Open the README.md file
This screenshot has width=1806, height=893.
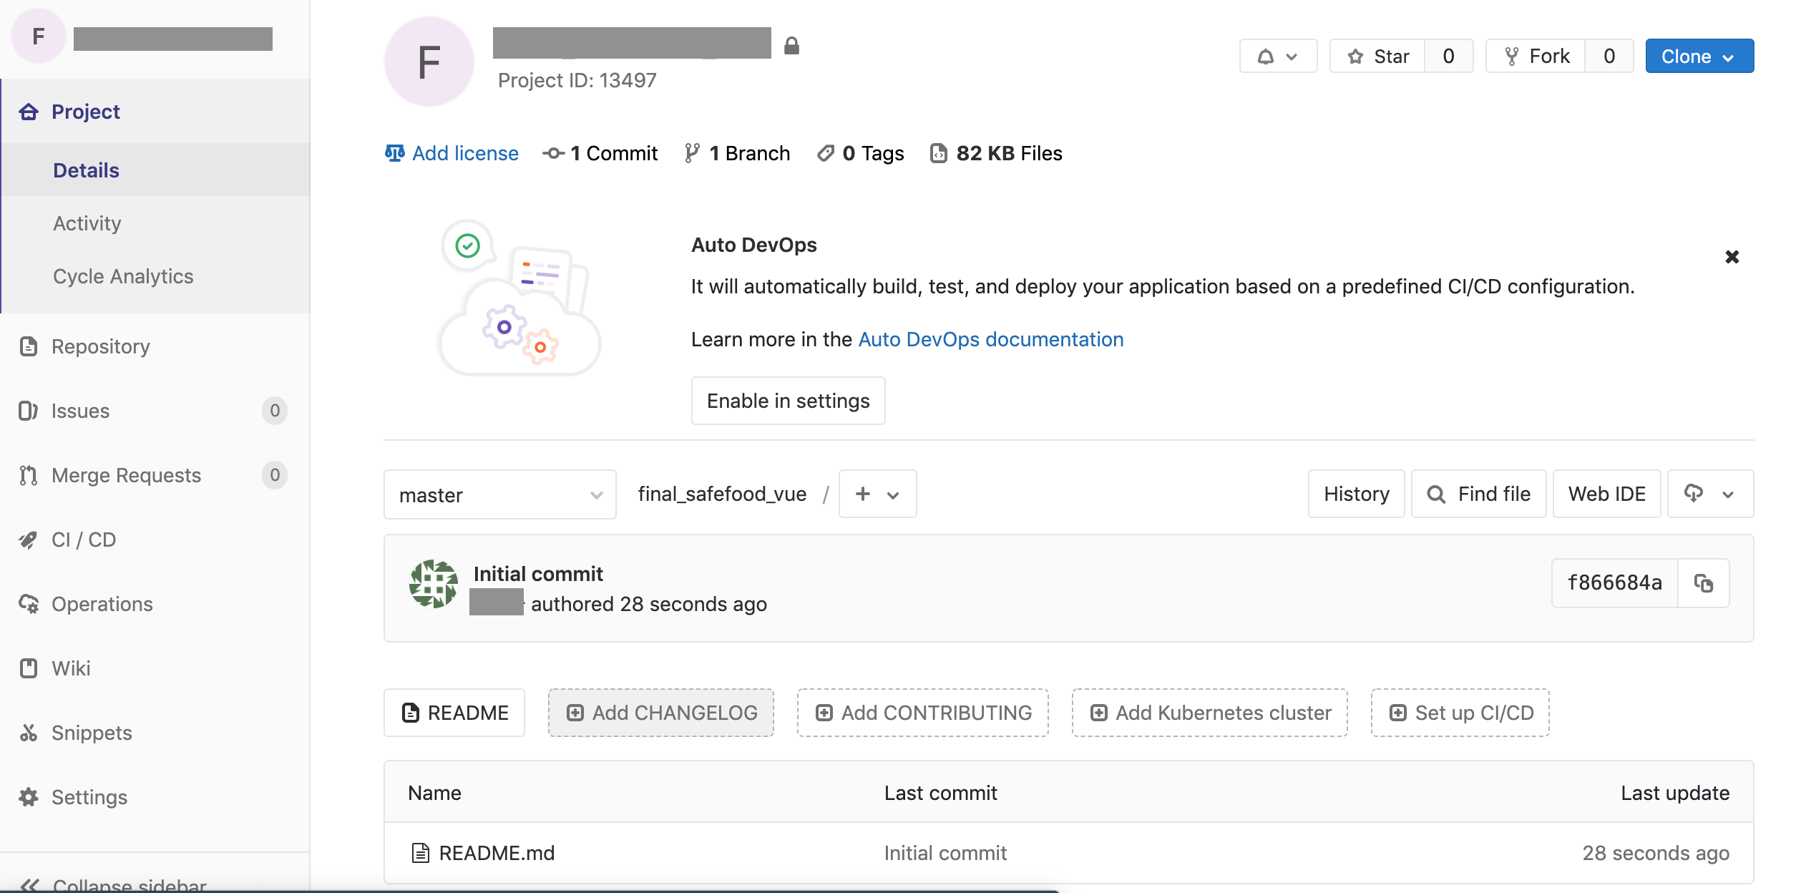coord(497,853)
